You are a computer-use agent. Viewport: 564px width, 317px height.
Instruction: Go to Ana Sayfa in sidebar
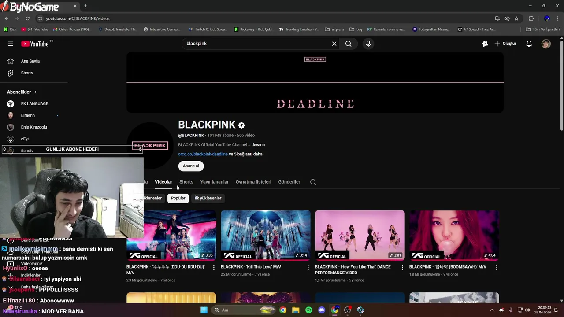[x=30, y=61]
